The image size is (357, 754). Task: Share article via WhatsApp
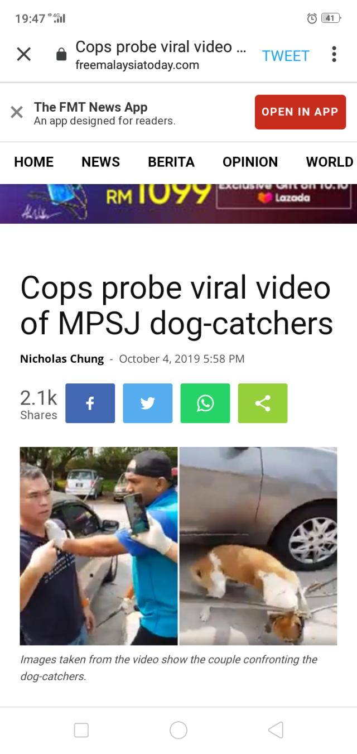[205, 403]
